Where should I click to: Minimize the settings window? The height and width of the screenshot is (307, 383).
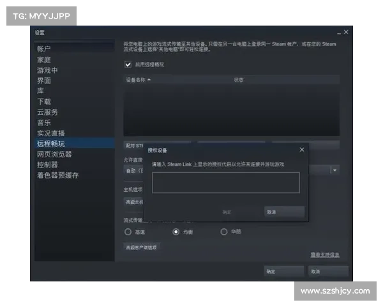339,33
